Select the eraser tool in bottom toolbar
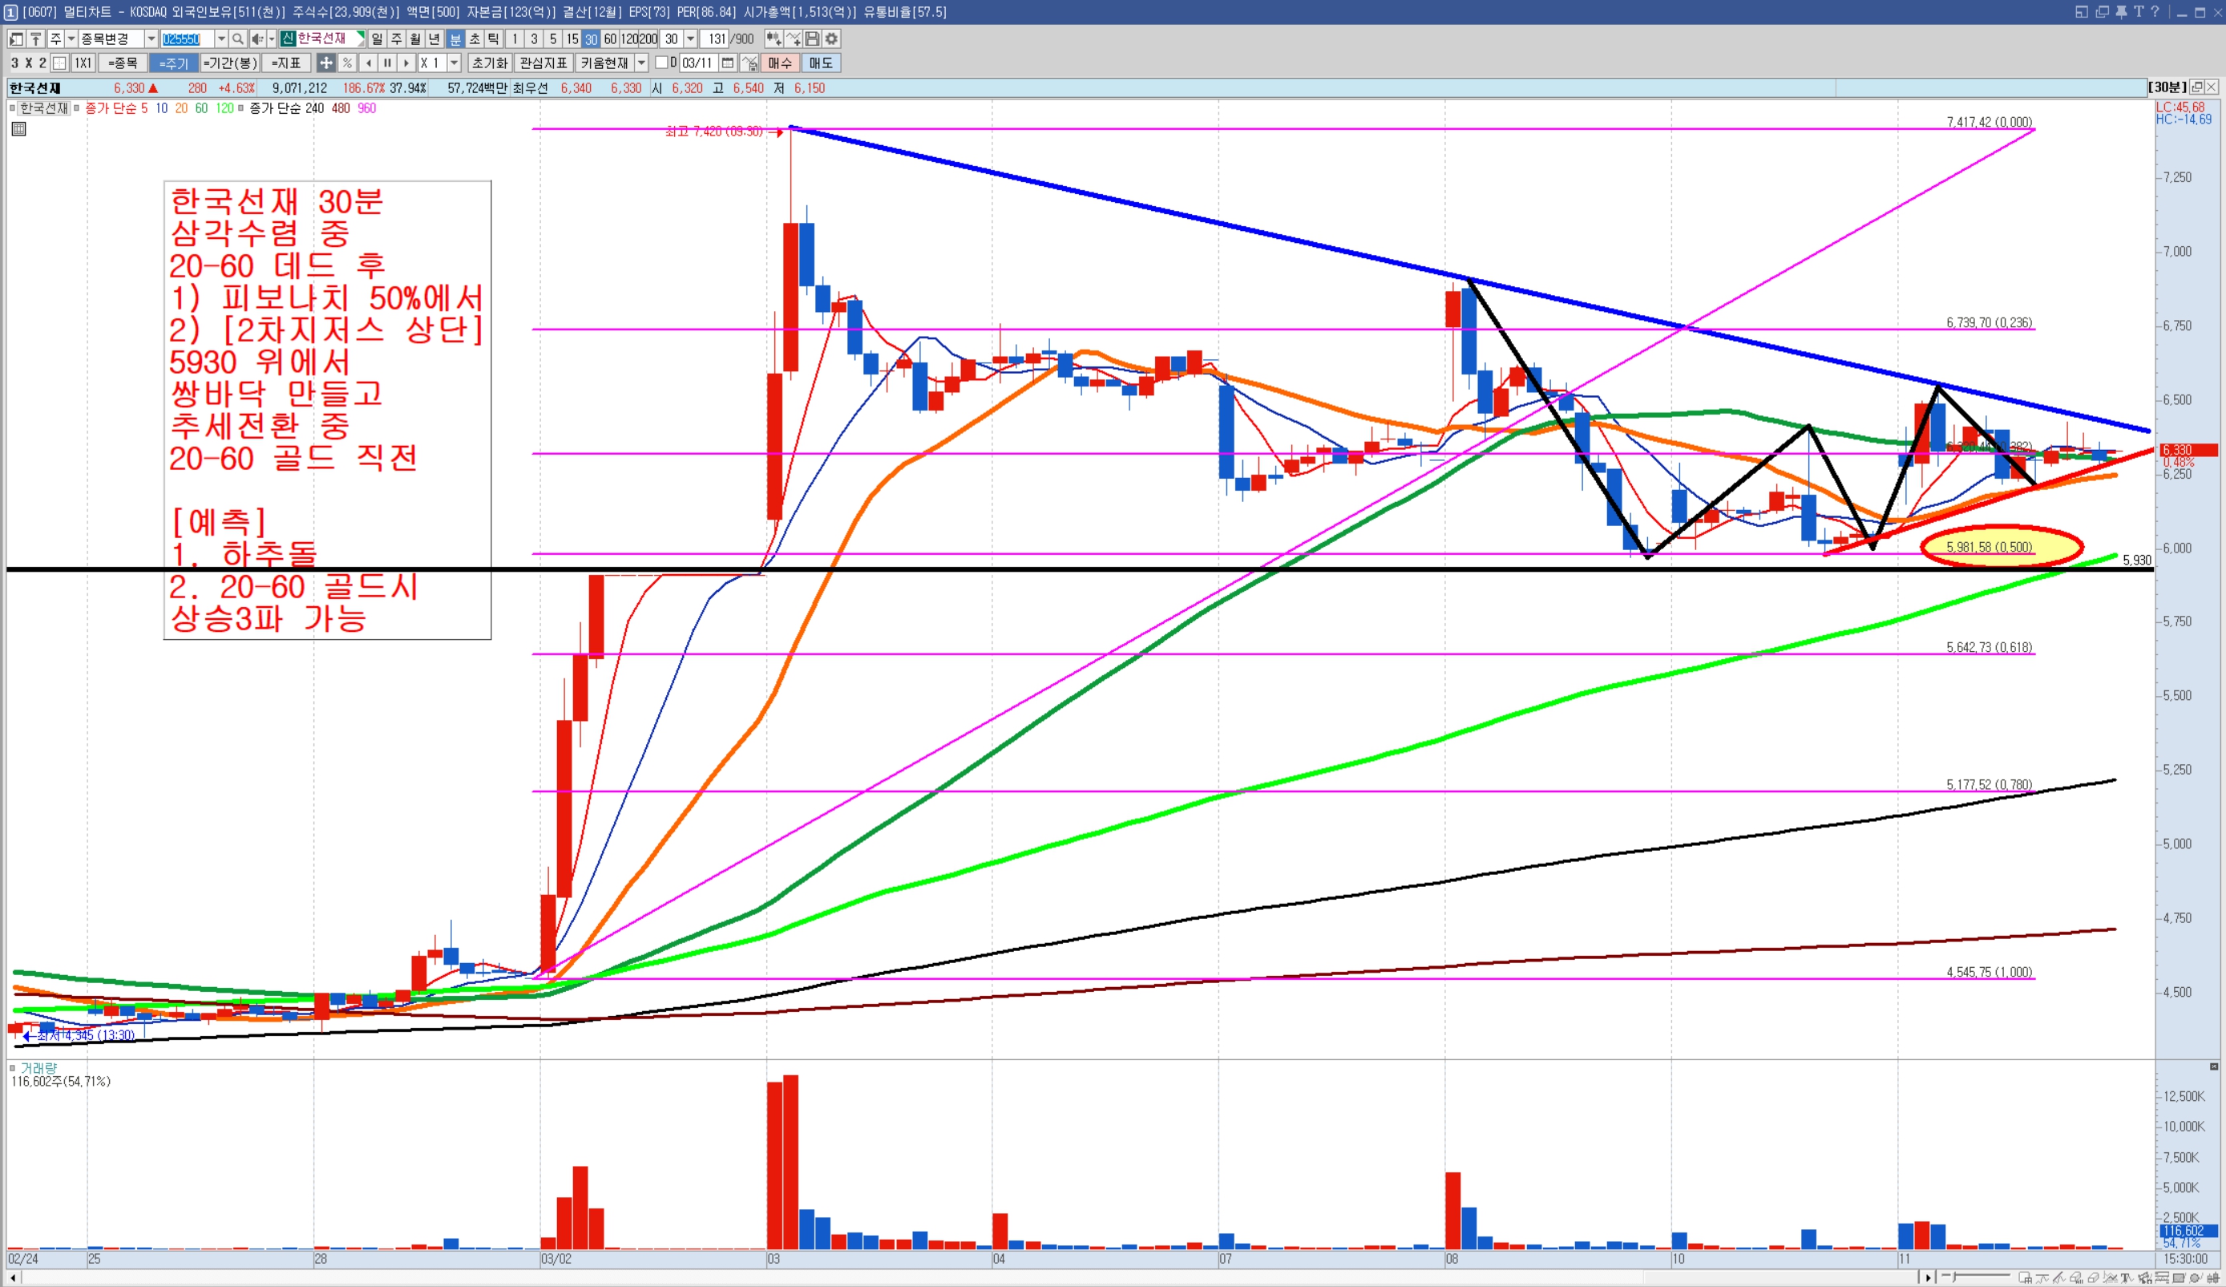This screenshot has width=2226, height=1287. 2094,1278
